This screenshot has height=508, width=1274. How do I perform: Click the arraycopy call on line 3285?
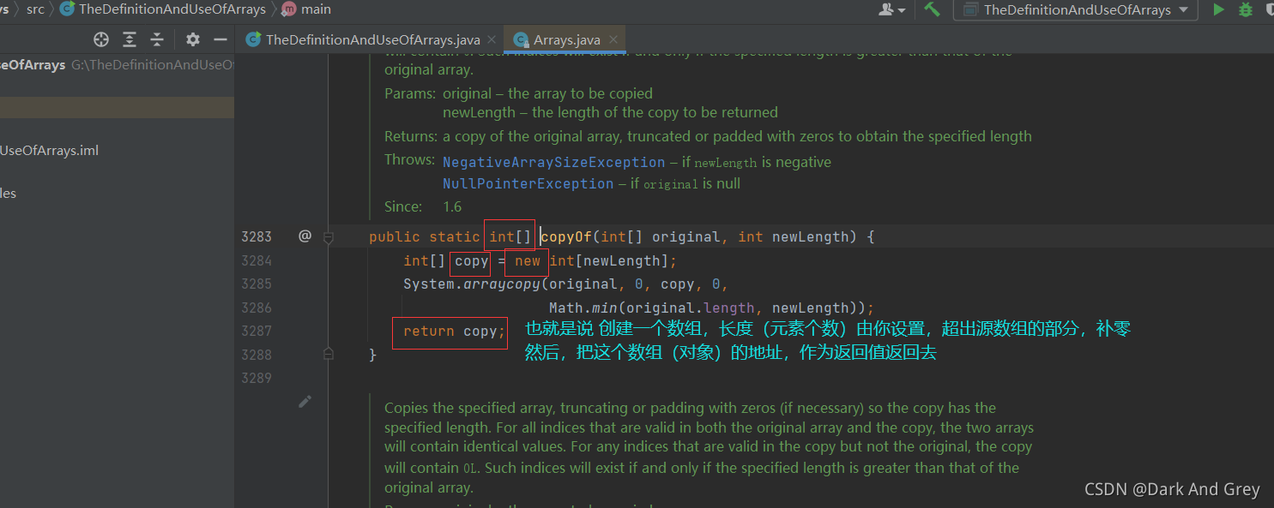(x=502, y=284)
